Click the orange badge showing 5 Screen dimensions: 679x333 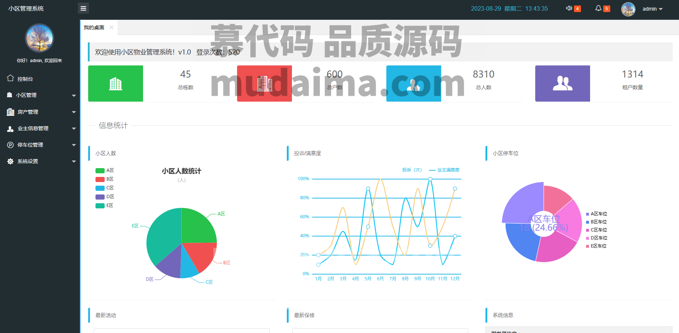click(607, 9)
